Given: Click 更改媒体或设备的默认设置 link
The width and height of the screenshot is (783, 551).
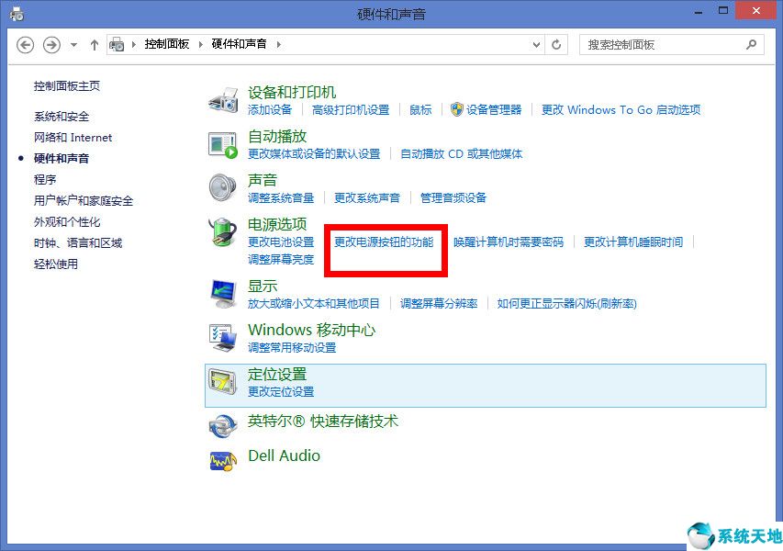Looking at the screenshot, I should 314,154.
